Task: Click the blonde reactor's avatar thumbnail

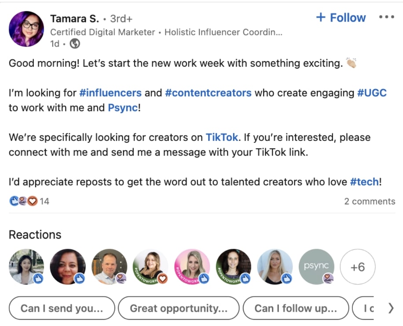Action: [x=275, y=267]
